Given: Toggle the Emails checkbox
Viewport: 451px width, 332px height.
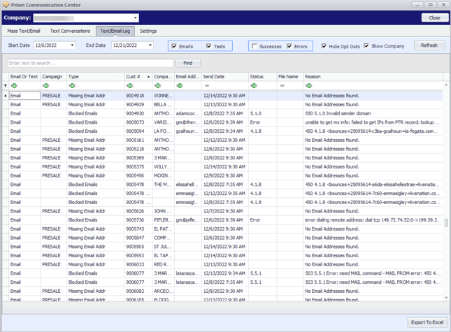Looking at the screenshot, I should coord(174,46).
